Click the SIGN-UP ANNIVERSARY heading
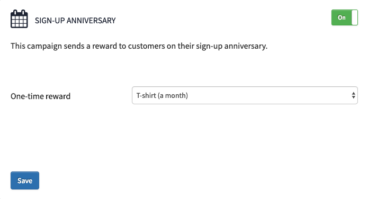Viewport: 368px width, 199px height. 75,21
